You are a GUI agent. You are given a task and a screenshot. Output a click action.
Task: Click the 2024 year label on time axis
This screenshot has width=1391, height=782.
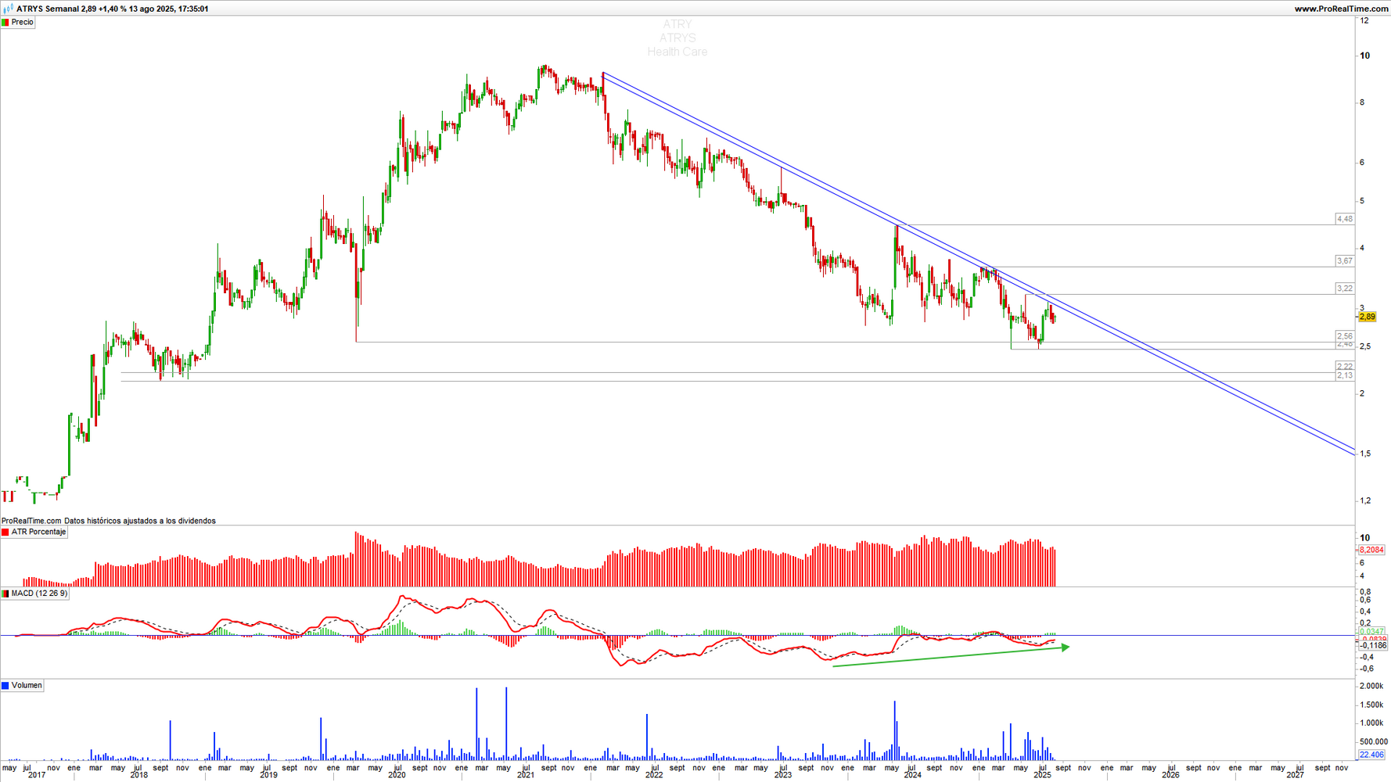(912, 776)
